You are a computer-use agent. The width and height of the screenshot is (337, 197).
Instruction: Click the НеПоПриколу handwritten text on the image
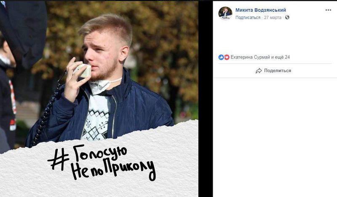pyautogui.click(x=113, y=171)
